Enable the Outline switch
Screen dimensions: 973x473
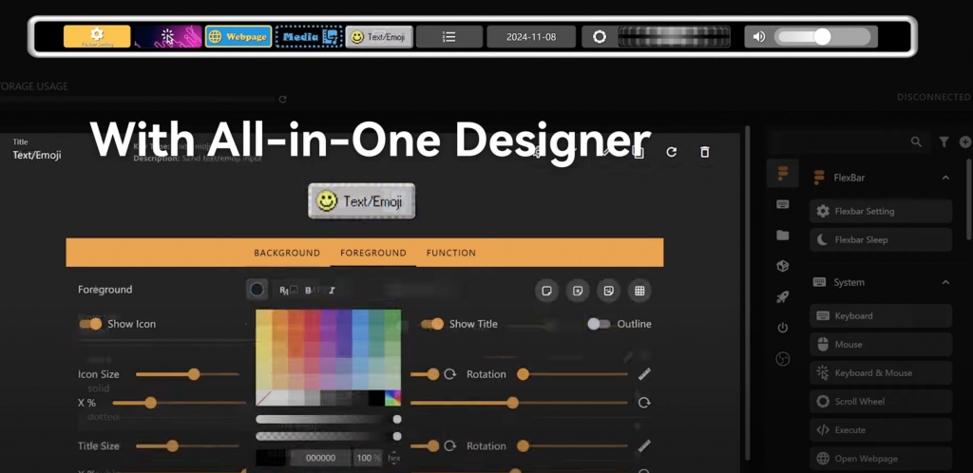[599, 324]
